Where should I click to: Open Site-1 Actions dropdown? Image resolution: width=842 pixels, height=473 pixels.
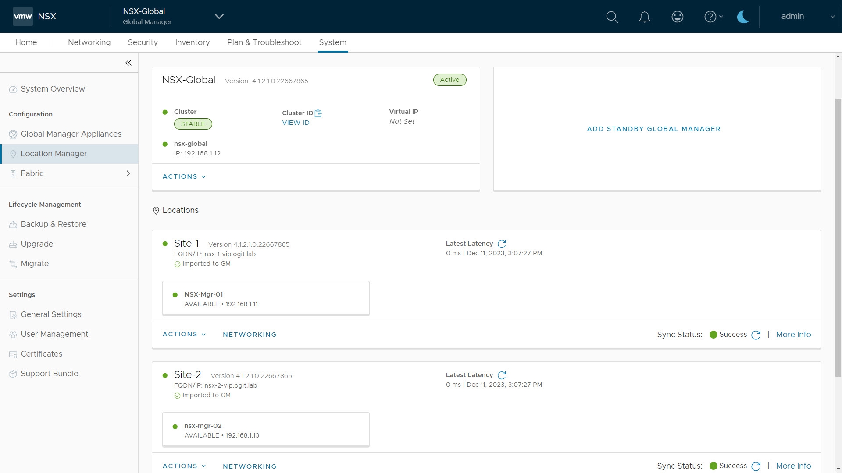[184, 334]
